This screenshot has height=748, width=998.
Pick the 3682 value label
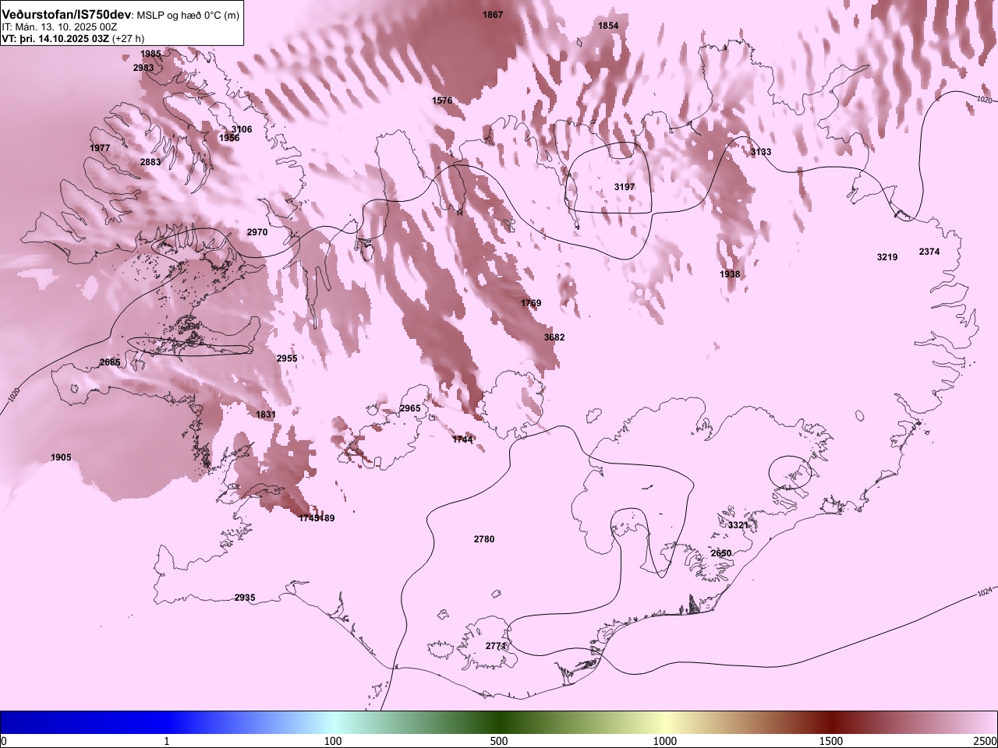pyautogui.click(x=554, y=337)
